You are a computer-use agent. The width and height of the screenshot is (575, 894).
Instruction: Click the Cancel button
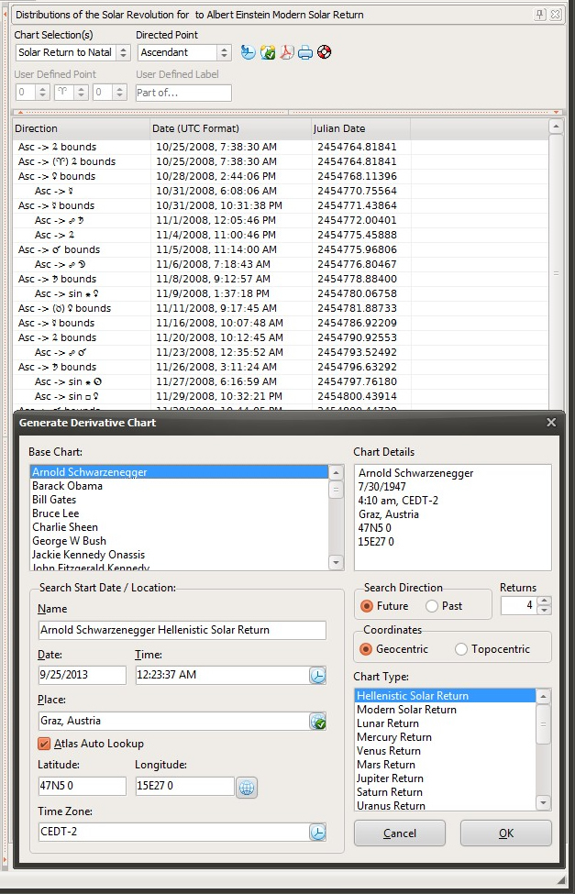pos(399,833)
